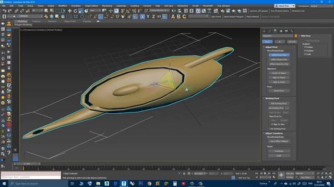
Task: Toggle the Pin Working Pivot checkbox
Action: coord(270,129)
